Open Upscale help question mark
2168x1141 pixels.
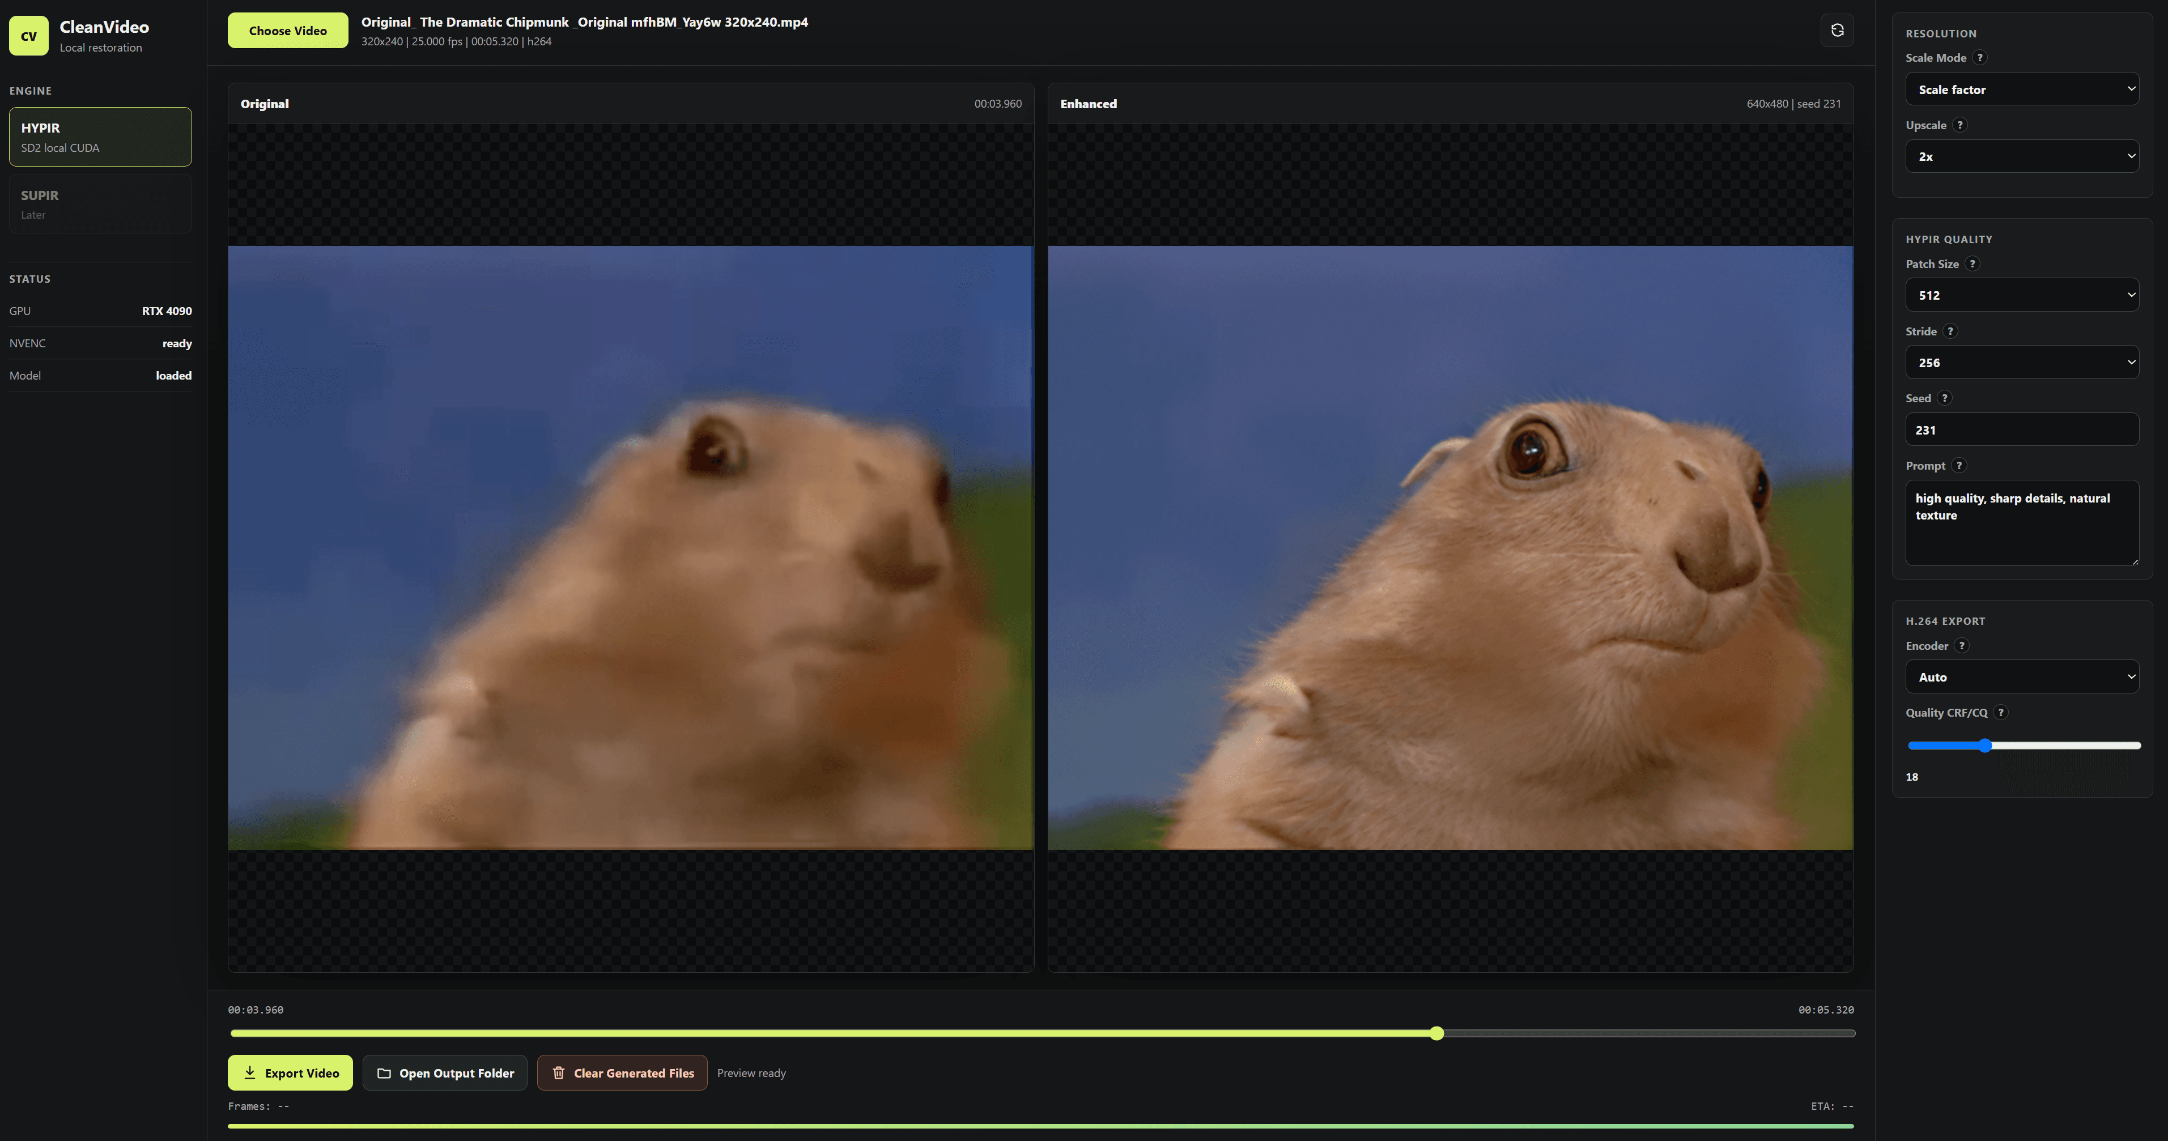coord(1960,125)
